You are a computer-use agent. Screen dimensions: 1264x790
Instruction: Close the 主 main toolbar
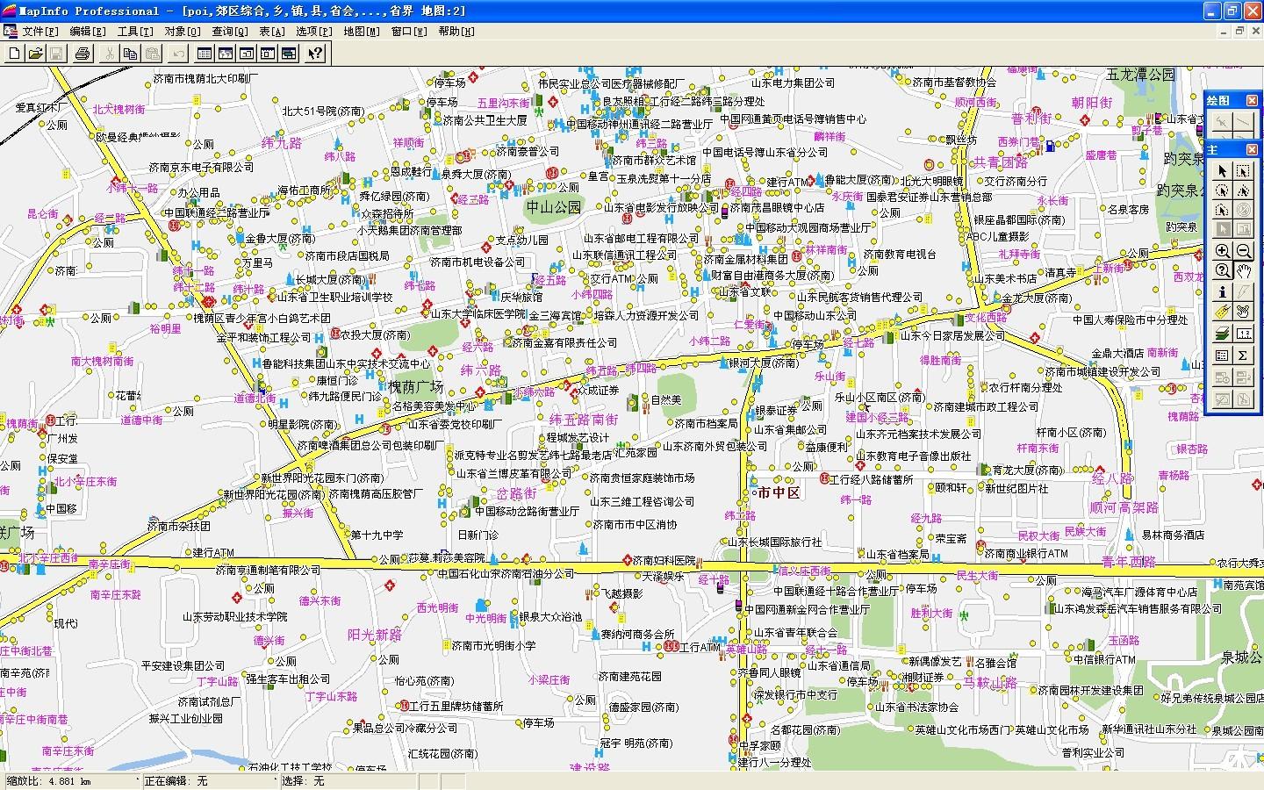(x=1252, y=150)
